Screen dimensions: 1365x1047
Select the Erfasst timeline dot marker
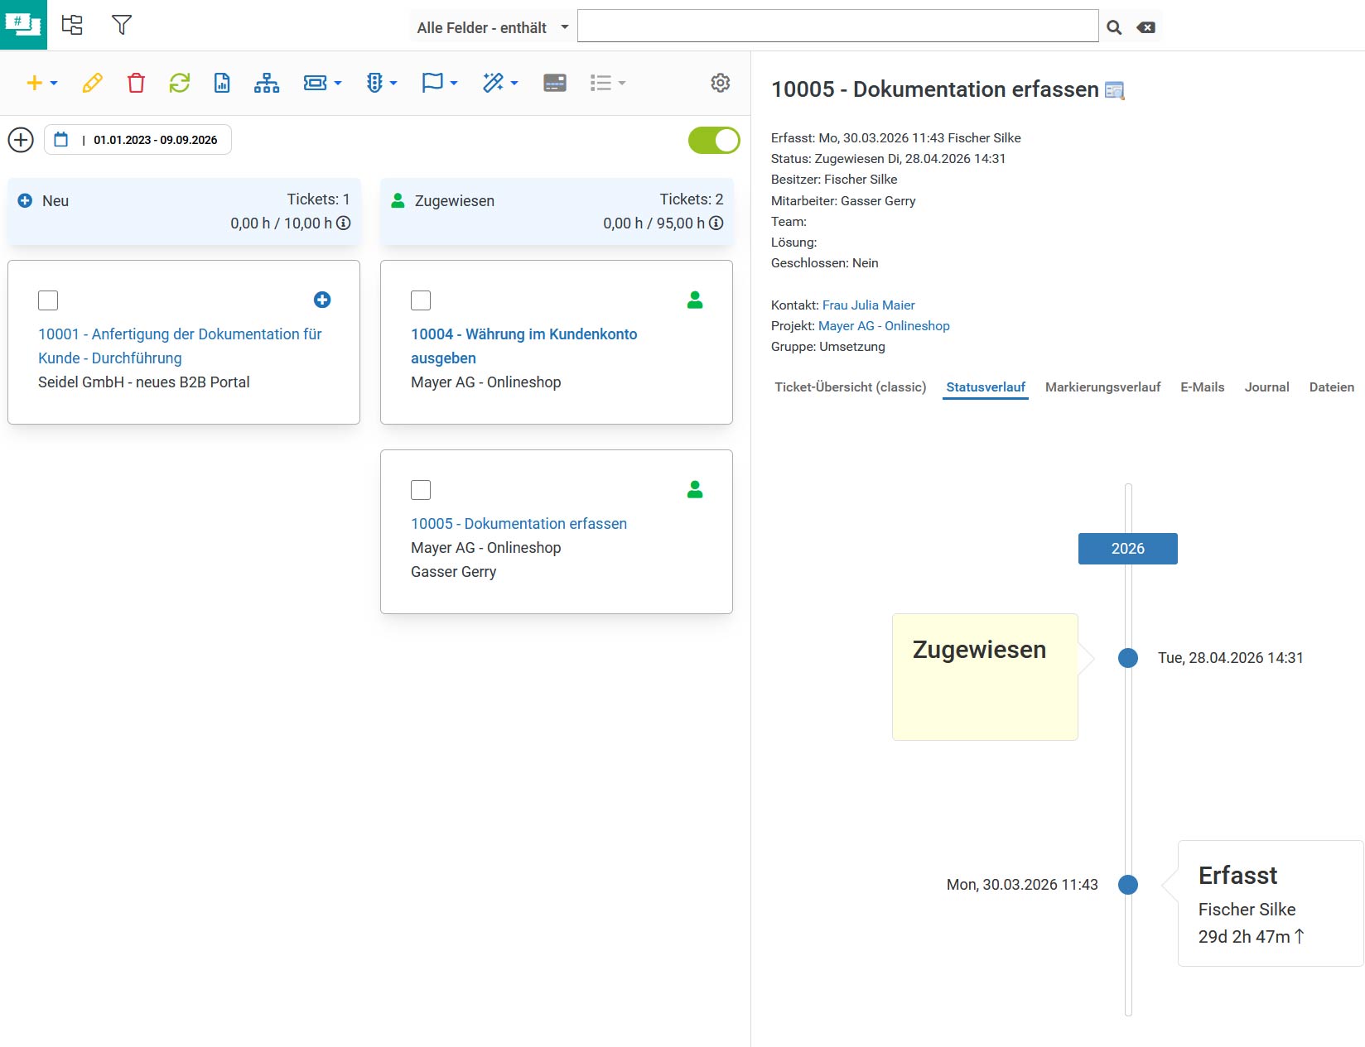[x=1128, y=885]
